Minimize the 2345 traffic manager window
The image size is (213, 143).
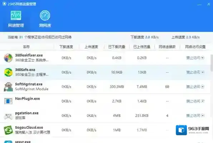(x=199, y=5)
